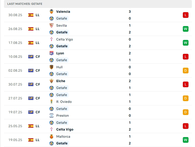The image size is (195, 147).
Task: Open the Lyon team name link
Action: (60, 53)
